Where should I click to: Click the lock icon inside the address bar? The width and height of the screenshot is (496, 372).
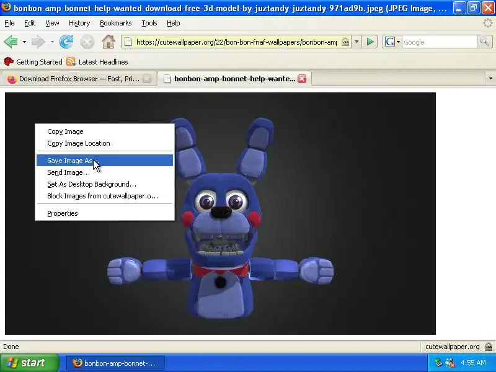(345, 42)
